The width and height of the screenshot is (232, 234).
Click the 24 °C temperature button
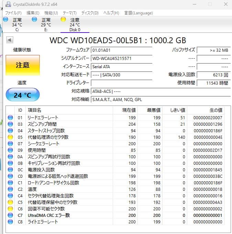(23, 95)
